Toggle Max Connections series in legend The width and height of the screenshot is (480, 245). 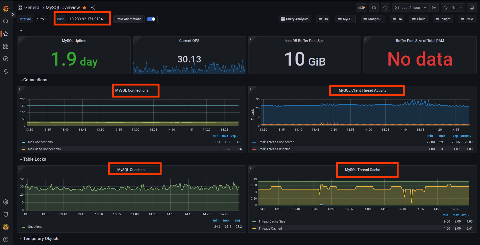(40, 142)
